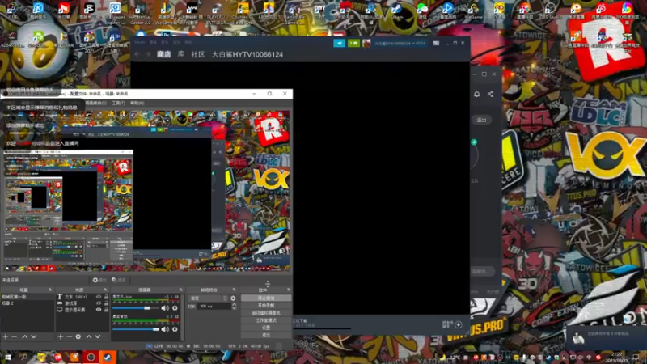Screen dimensions: 647x364
Task: Open Steam Store (商店) tab
Action: 164,54
